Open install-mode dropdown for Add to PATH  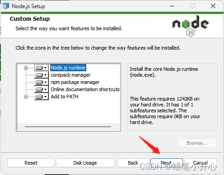(42, 97)
